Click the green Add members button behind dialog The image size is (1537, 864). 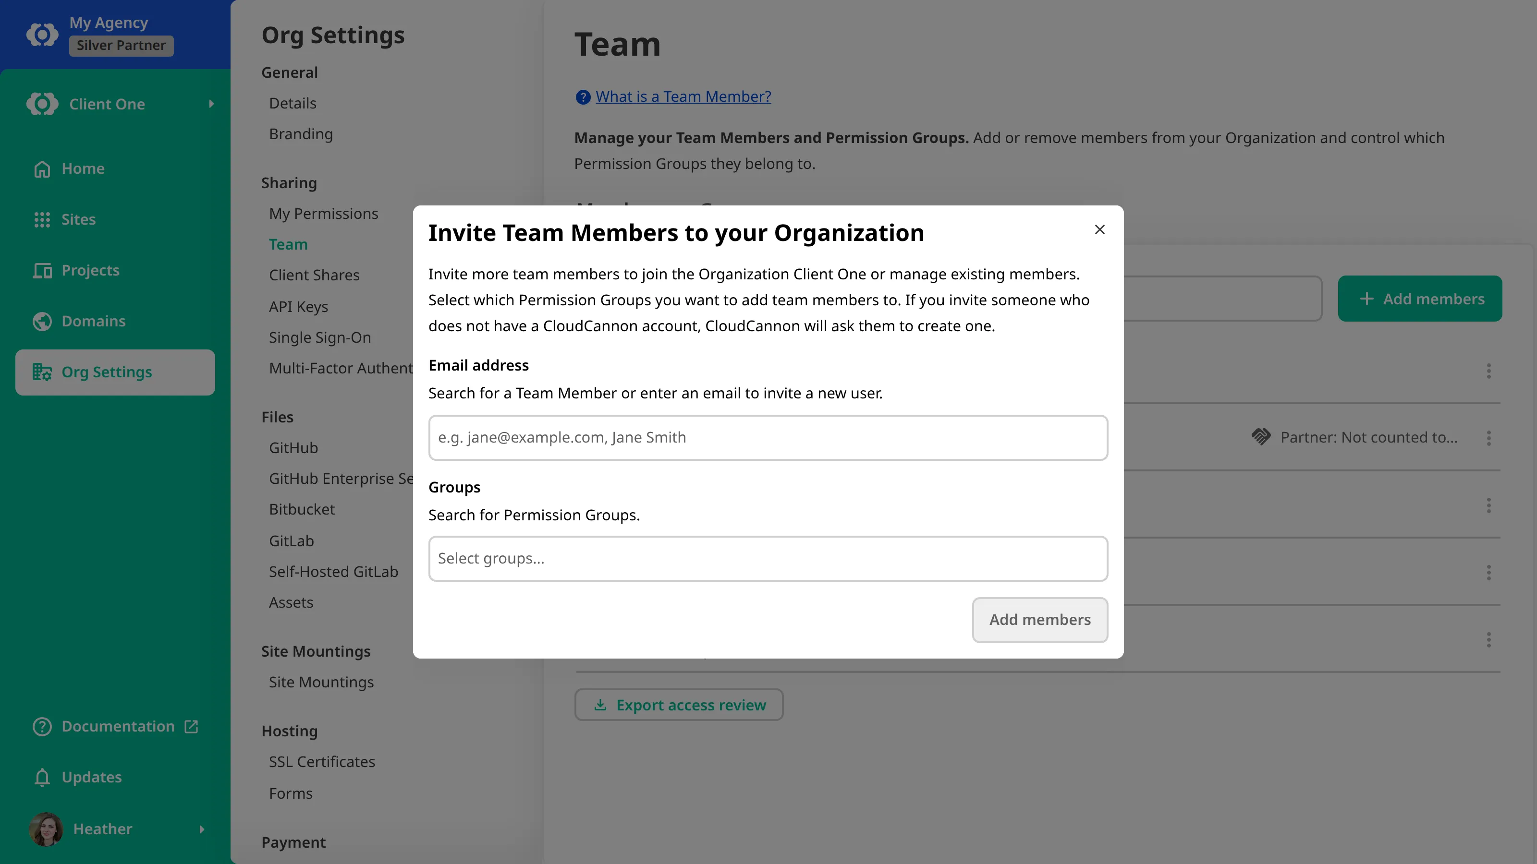[x=1419, y=299]
